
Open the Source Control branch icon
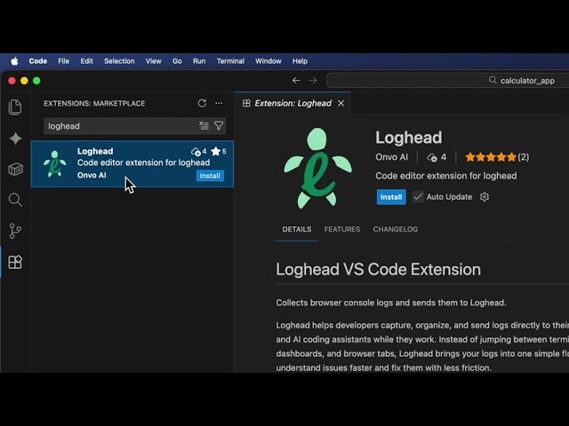pyautogui.click(x=15, y=231)
